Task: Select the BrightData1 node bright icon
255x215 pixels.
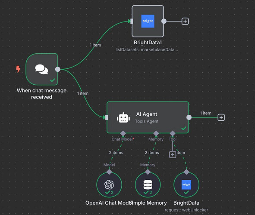Action: click(x=148, y=21)
